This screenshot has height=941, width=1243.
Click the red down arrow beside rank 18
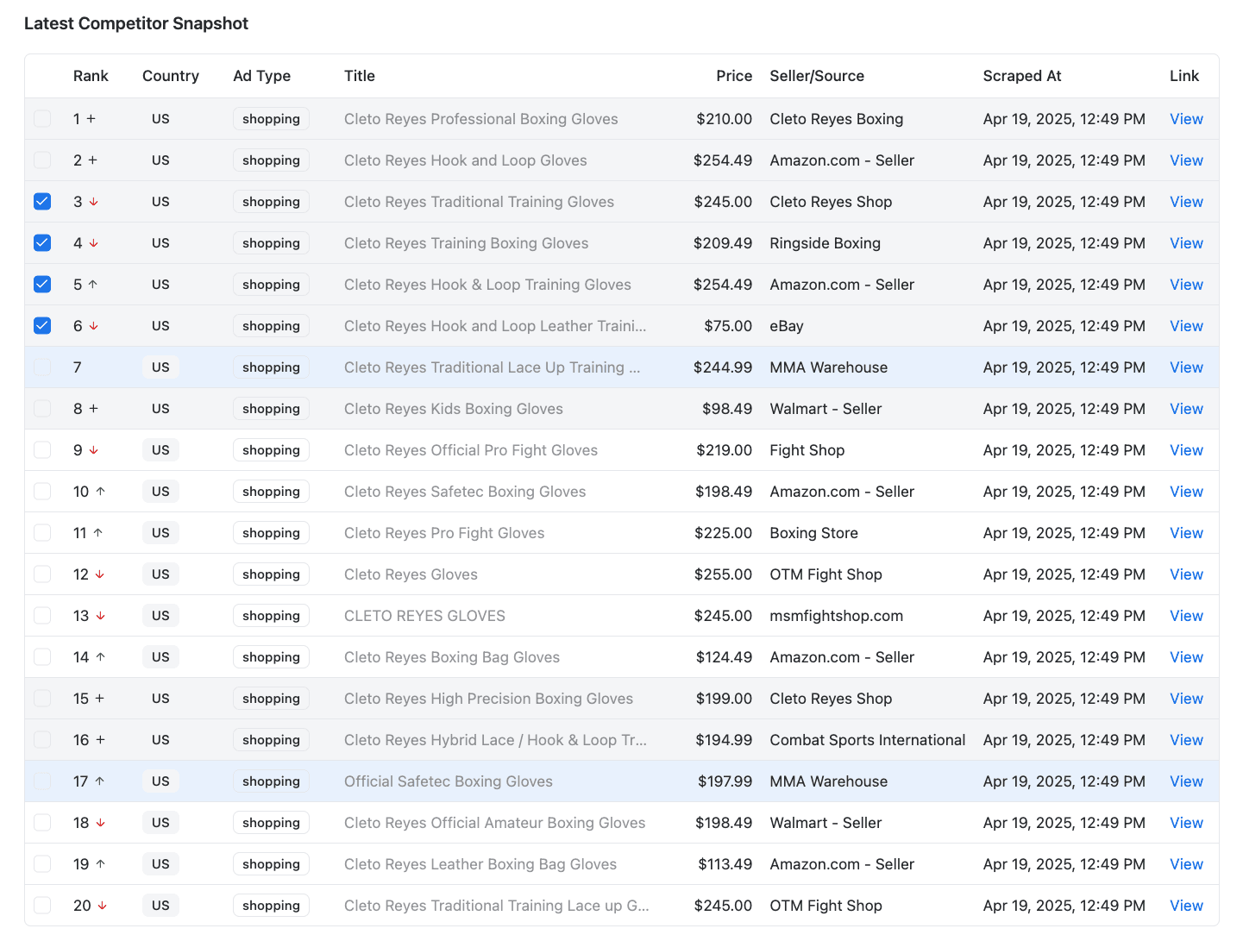point(101,823)
